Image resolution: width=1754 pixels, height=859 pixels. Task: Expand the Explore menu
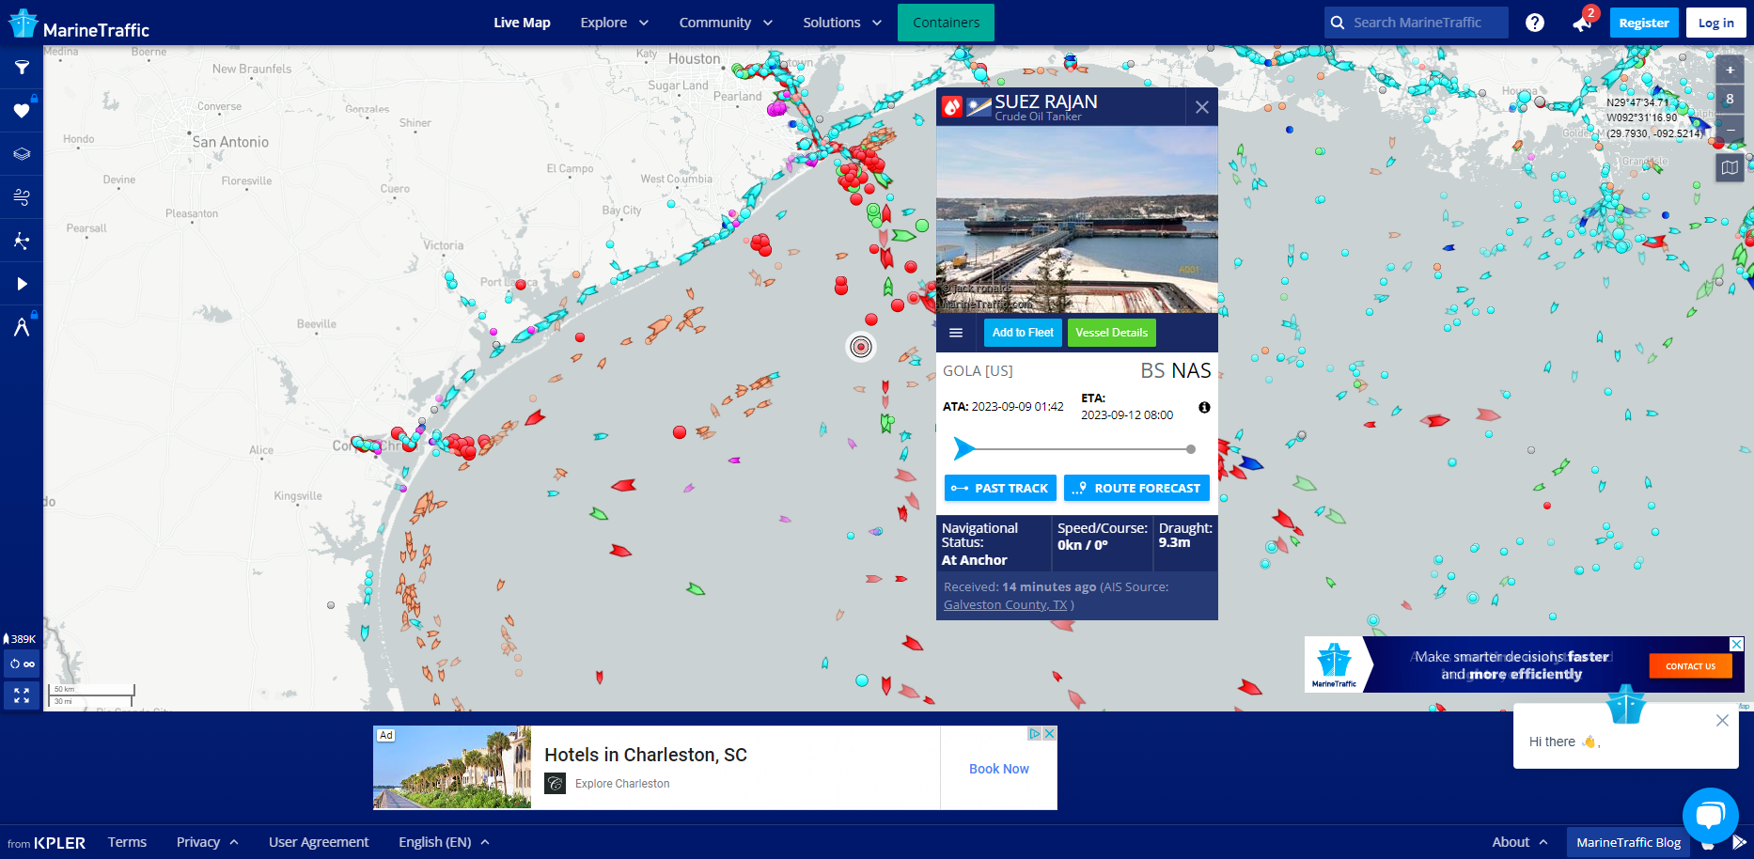[x=614, y=23]
